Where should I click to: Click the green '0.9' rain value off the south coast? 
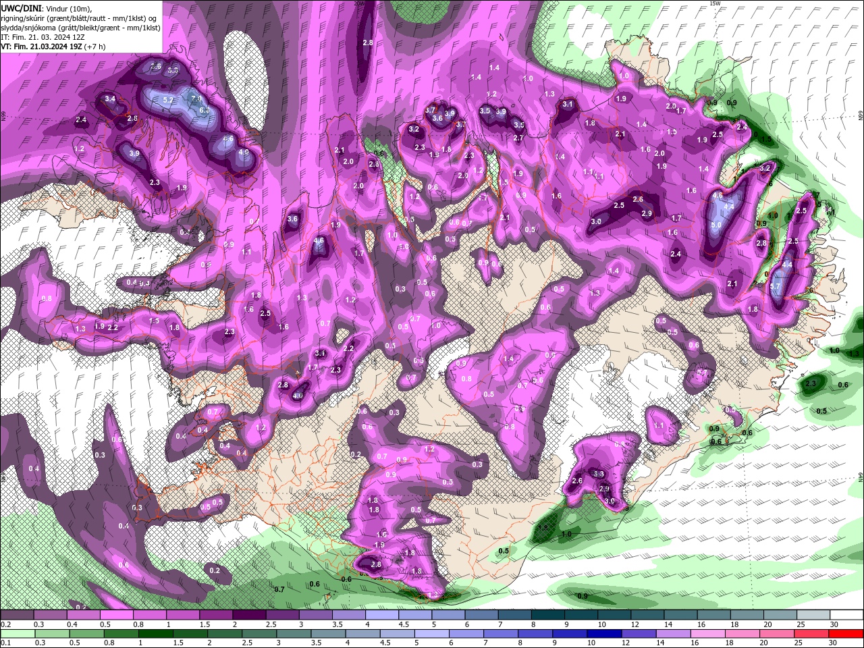pyautogui.click(x=583, y=596)
